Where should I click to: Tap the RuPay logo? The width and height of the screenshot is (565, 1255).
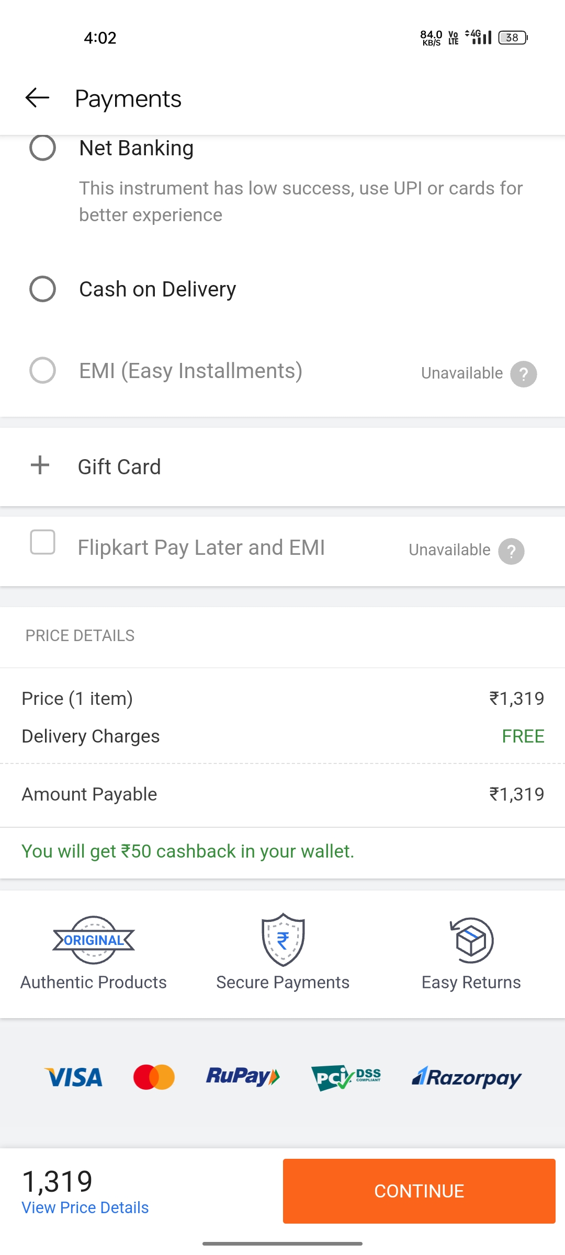tap(243, 1077)
